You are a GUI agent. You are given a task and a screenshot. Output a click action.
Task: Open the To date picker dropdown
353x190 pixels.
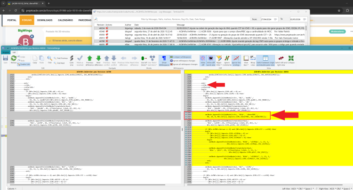(x=305, y=19)
